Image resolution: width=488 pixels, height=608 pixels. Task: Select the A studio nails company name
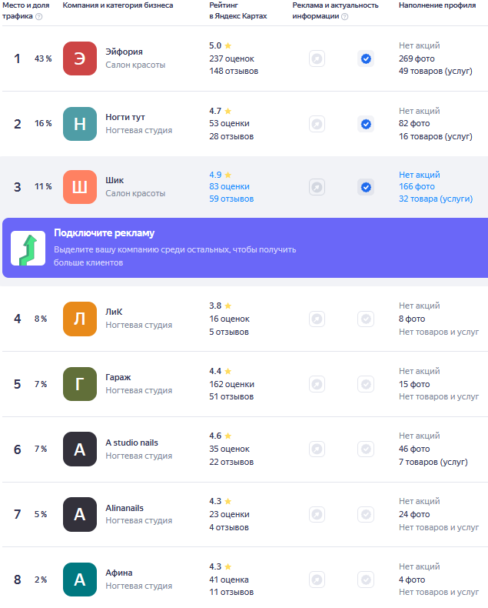(x=131, y=443)
